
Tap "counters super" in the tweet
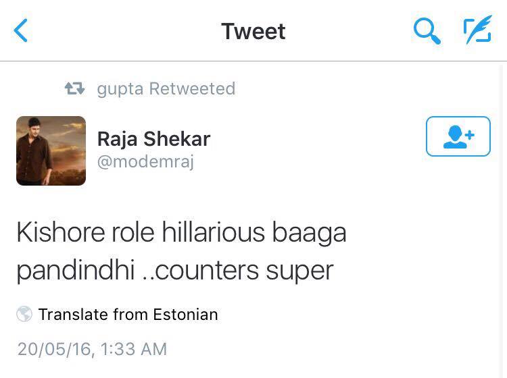(x=242, y=271)
